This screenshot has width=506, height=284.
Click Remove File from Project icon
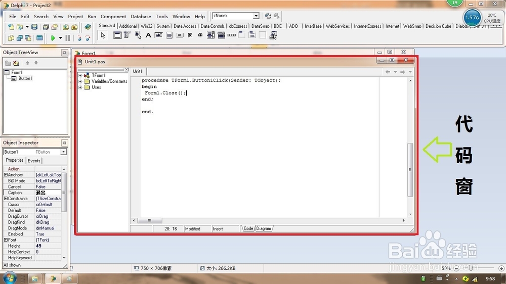tap(74, 27)
